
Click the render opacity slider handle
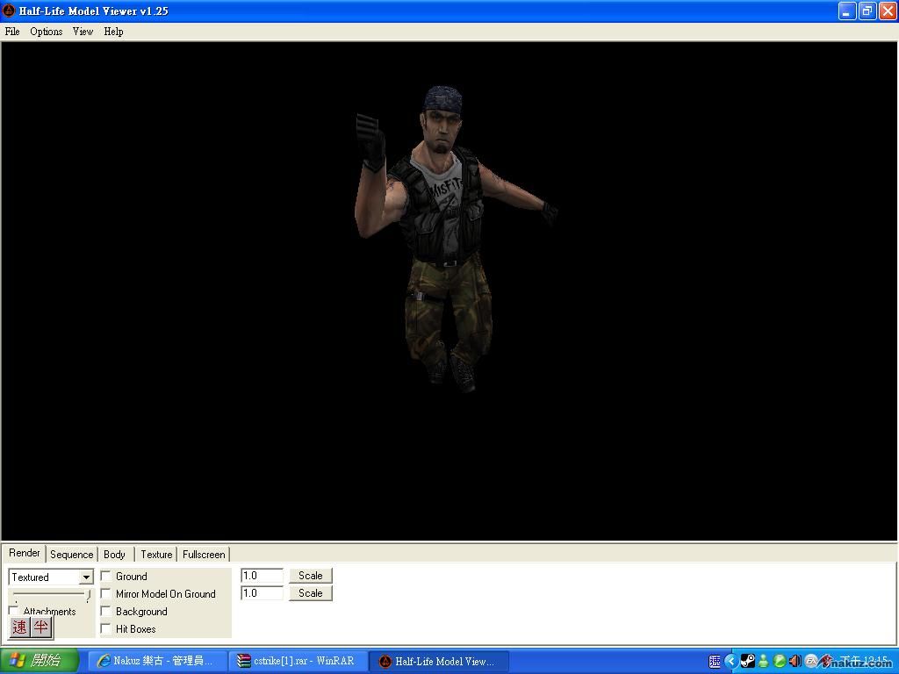click(89, 596)
